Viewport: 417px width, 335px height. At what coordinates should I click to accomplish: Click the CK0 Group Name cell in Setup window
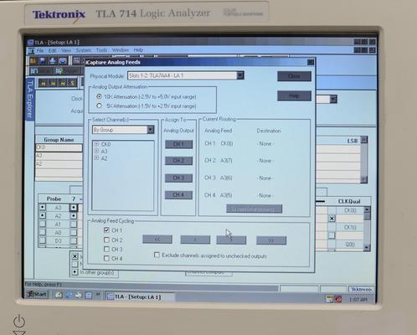click(x=59, y=147)
